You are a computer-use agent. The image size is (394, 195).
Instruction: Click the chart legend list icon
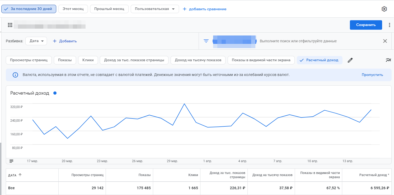11,161
